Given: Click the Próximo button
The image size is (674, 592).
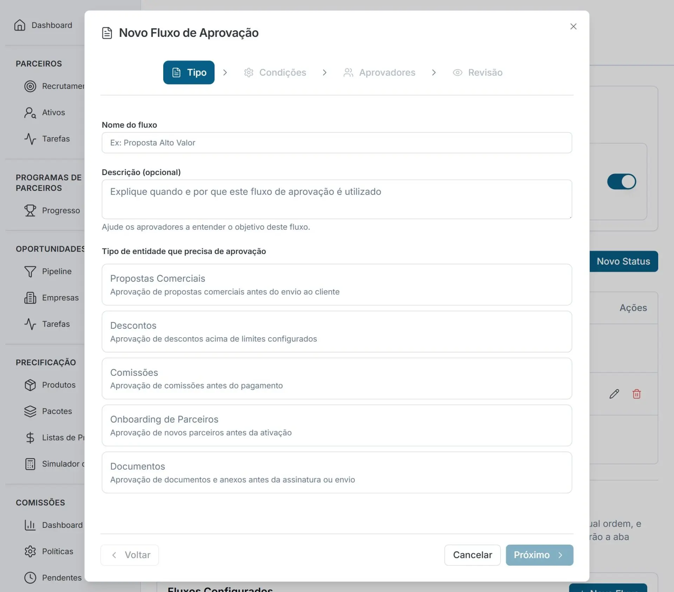Looking at the screenshot, I should (540, 555).
